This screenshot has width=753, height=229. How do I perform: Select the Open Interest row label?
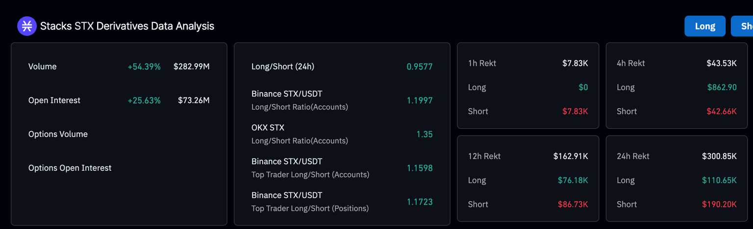[54, 100]
